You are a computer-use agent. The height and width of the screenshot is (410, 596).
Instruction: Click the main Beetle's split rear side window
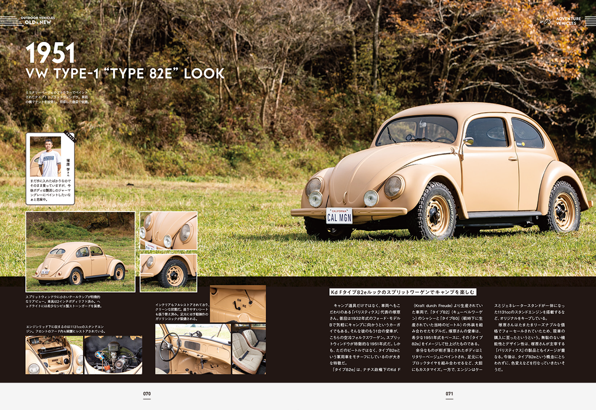pos(526,134)
